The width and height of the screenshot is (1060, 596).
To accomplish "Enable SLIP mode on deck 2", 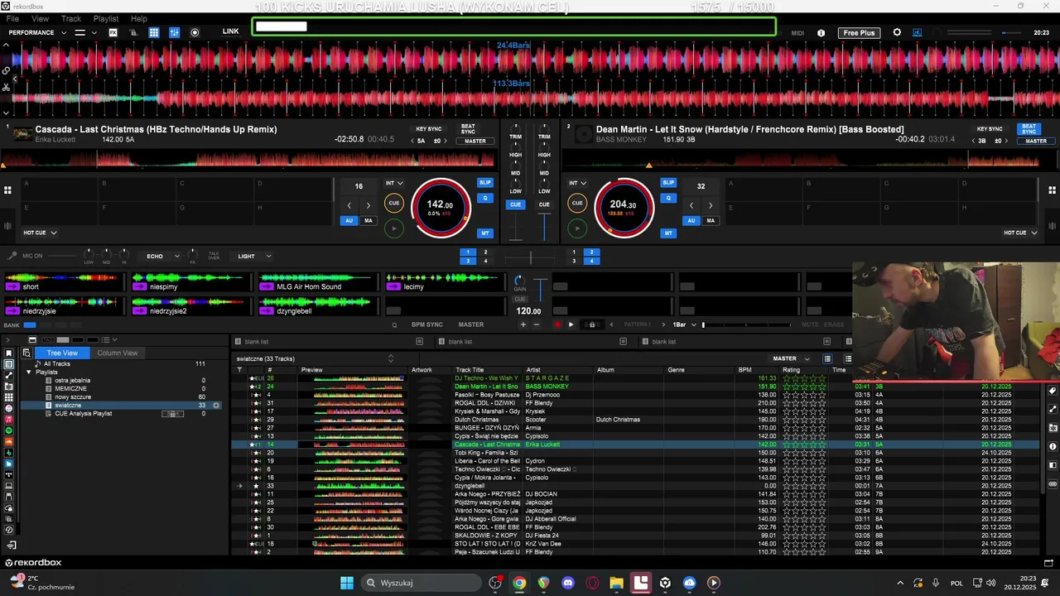I will click(668, 182).
